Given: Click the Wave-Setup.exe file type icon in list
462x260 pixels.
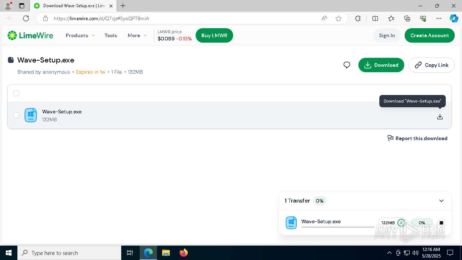Looking at the screenshot, I should [31, 115].
